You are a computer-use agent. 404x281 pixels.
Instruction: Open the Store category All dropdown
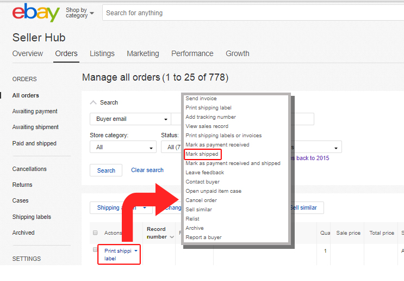(x=123, y=147)
